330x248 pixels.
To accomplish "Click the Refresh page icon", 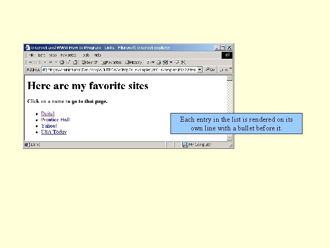I will tap(68, 62).
